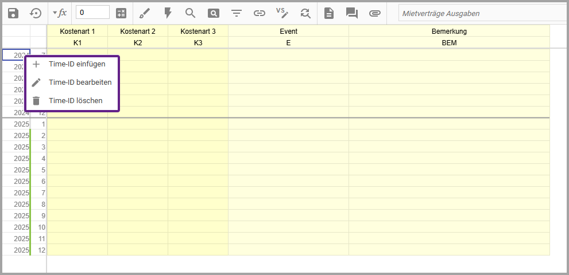
Task: Click the chain link icon
Action: point(260,13)
